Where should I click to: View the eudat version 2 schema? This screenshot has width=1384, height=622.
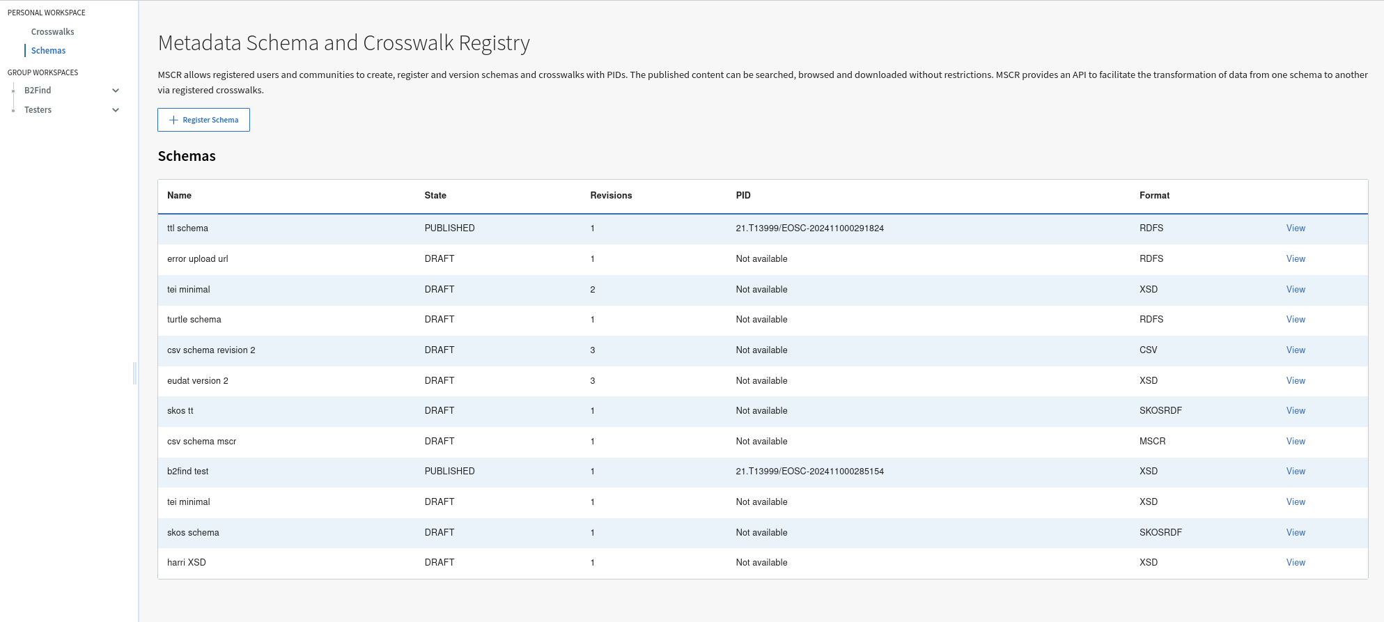pyautogui.click(x=1296, y=381)
